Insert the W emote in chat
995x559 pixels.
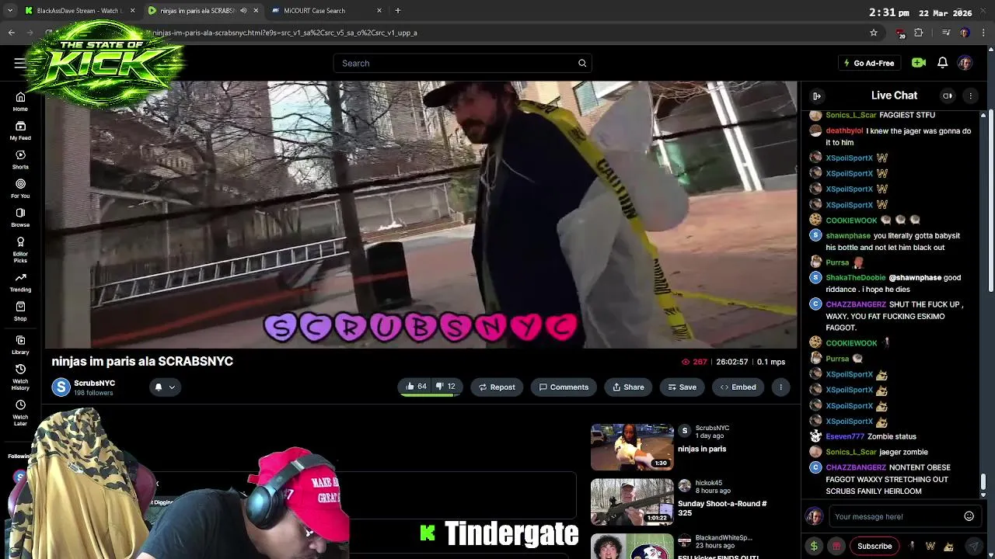tap(930, 546)
